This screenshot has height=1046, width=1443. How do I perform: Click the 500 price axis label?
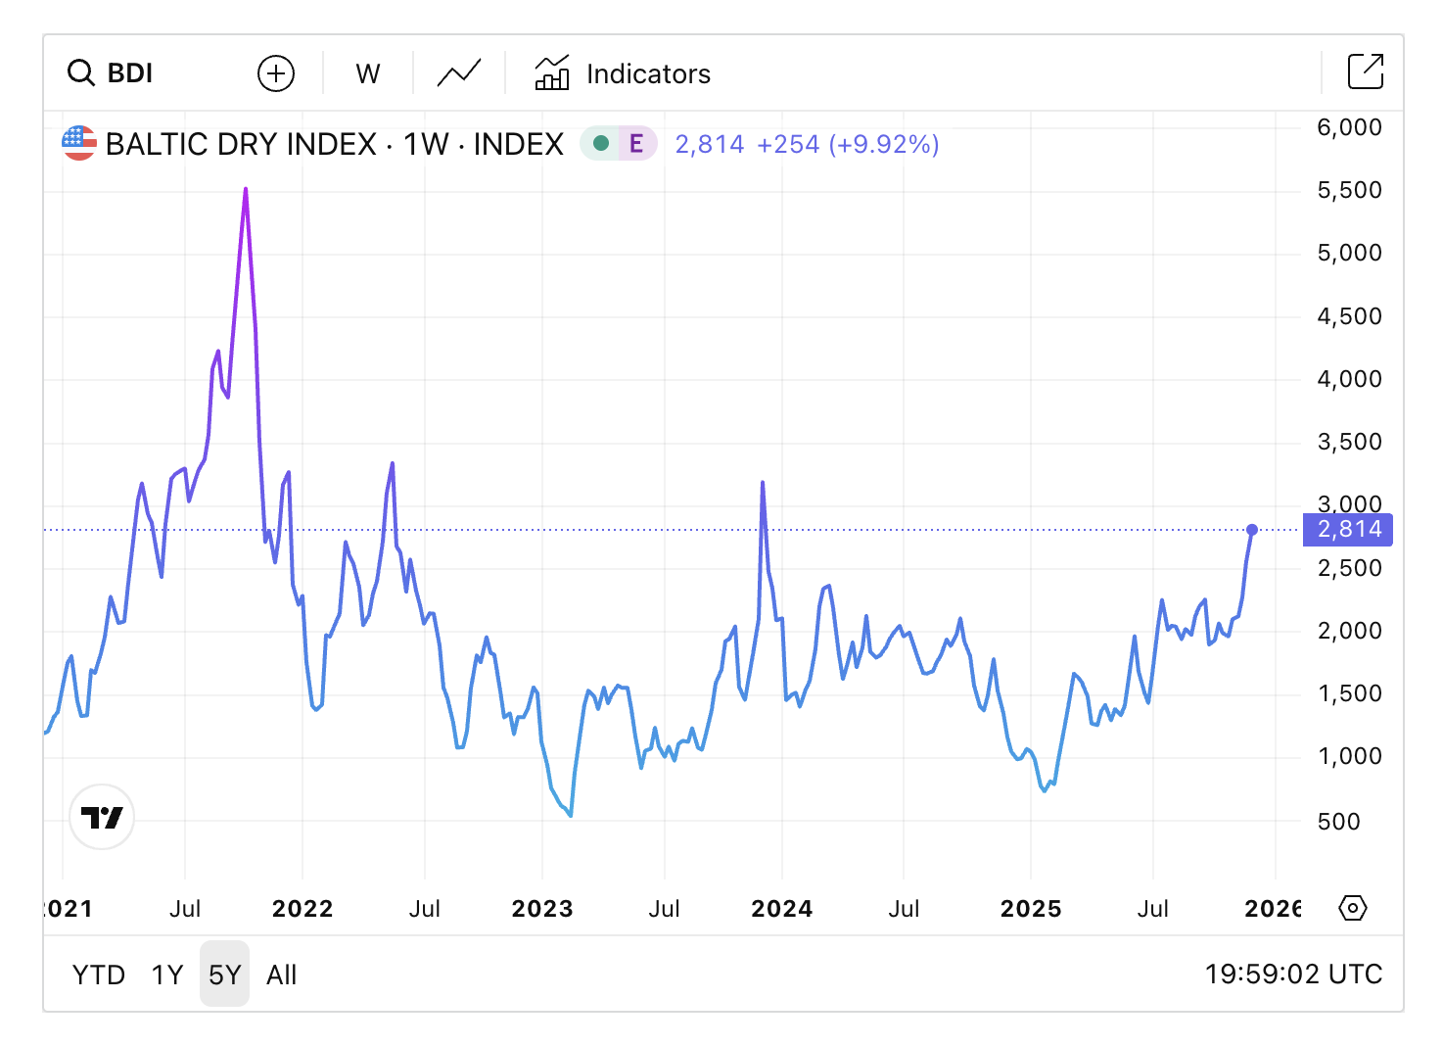1338,822
